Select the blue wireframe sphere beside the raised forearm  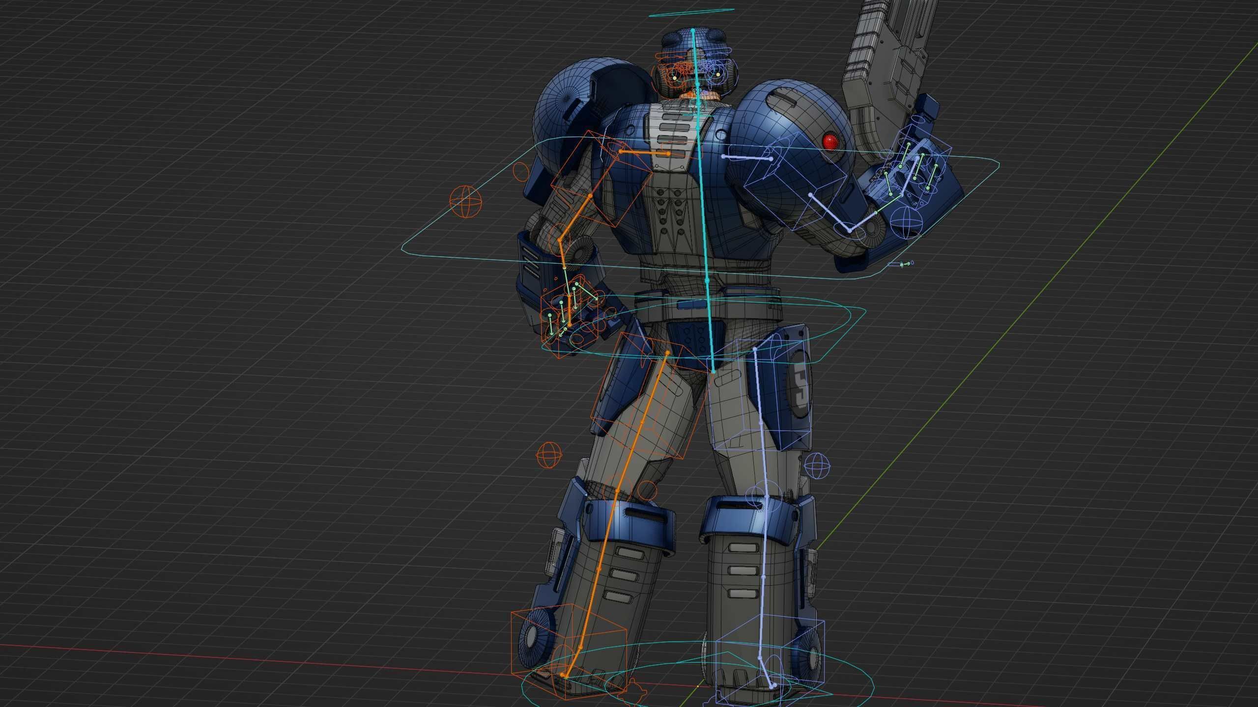(907, 222)
